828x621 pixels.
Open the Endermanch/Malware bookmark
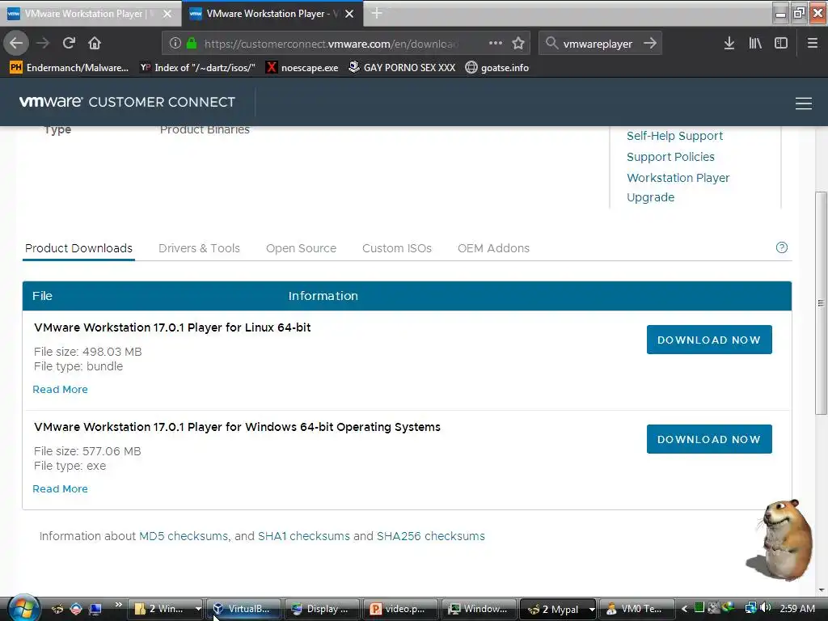[70, 68]
